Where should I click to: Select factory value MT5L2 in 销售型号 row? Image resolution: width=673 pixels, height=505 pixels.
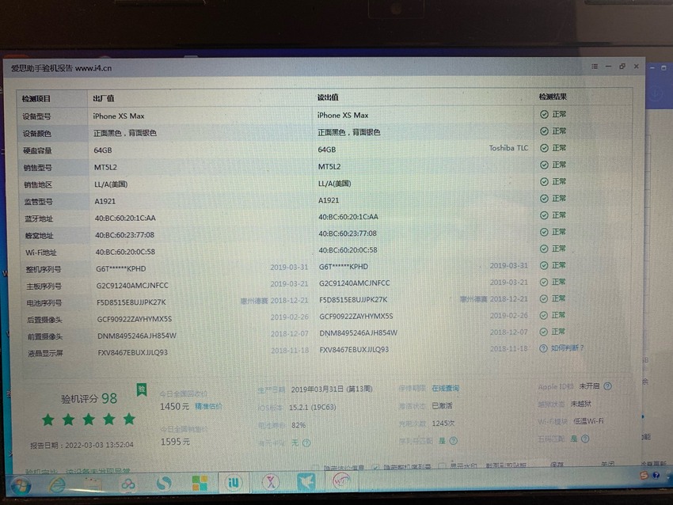pyautogui.click(x=105, y=167)
